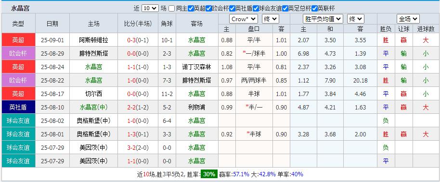Click the 日期 column header
Screen dimensions: 440x182
click(x=52, y=24)
